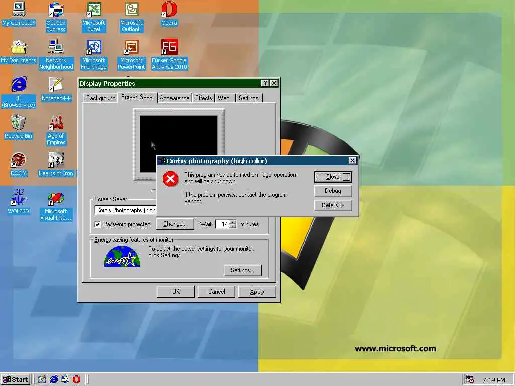
Task: Click the Internet Explorer quick launch icon
Action: click(x=54, y=379)
